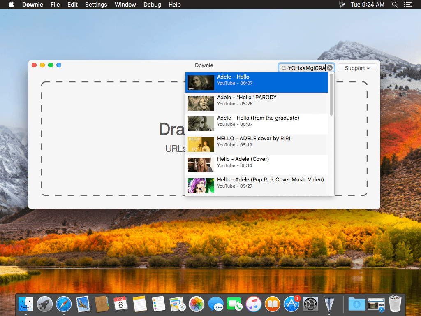Open Messages from the Dock
This screenshot has width=421, height=316.
point(215,304)
